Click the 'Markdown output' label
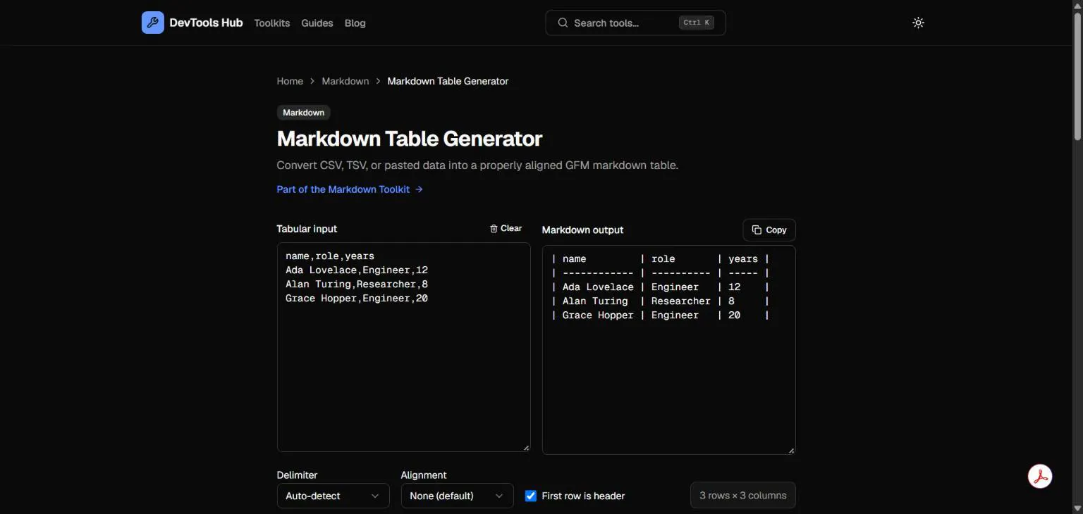This screenshot has height=514, width=1083. pos(582,230)
